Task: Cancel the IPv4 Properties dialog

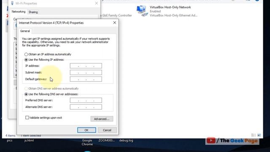Action: point(107,130)
